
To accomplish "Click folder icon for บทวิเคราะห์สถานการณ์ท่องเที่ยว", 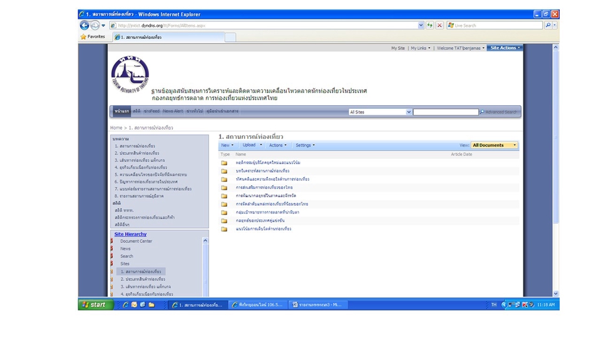I will [x=224, y=172].
